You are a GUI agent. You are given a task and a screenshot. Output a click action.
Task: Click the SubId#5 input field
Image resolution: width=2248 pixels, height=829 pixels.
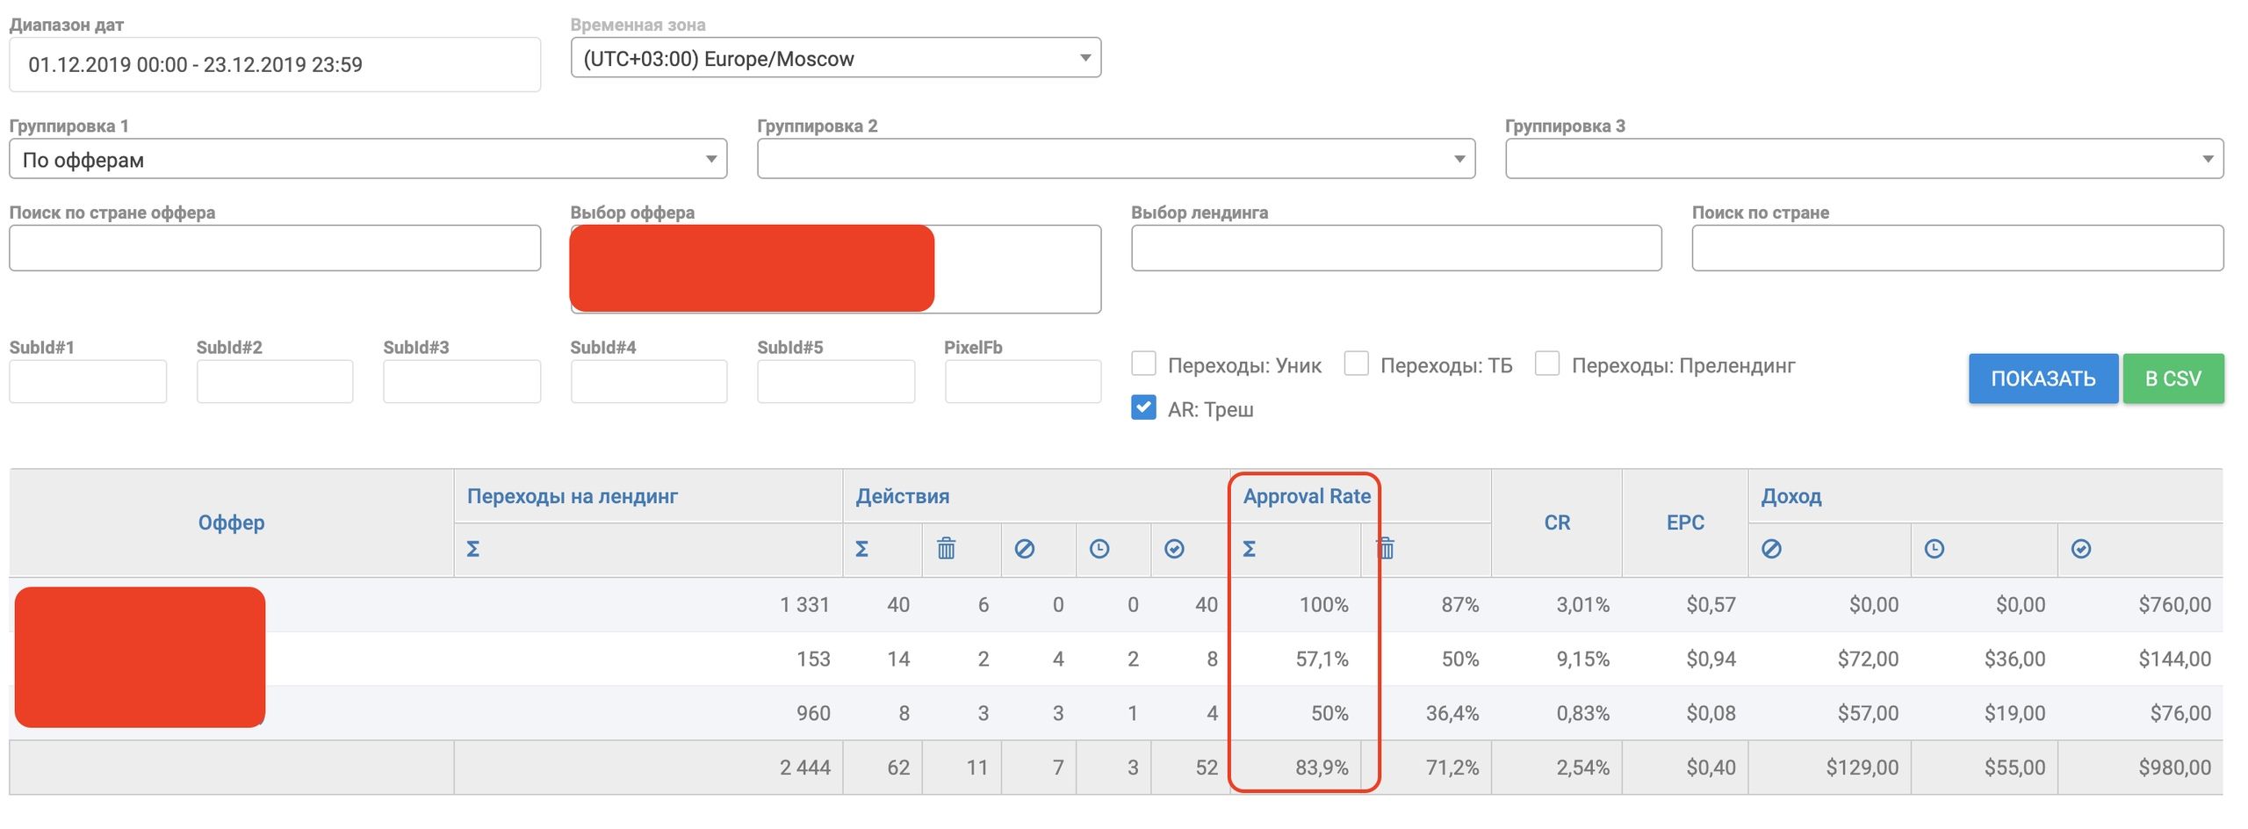coord(836,381)
